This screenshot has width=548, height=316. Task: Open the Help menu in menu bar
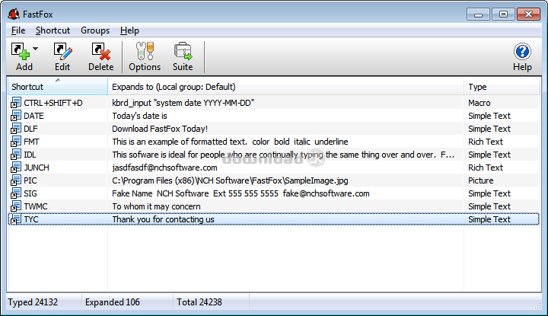pyautogui.click(x=129, y=30)
